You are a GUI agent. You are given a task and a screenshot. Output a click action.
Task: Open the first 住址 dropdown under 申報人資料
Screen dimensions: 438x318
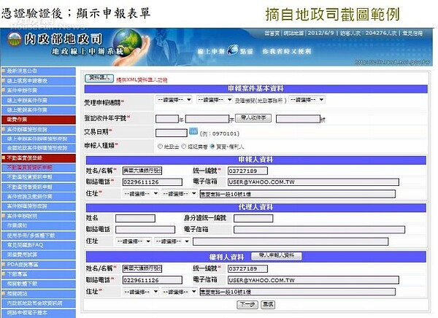tap(141, 193)
